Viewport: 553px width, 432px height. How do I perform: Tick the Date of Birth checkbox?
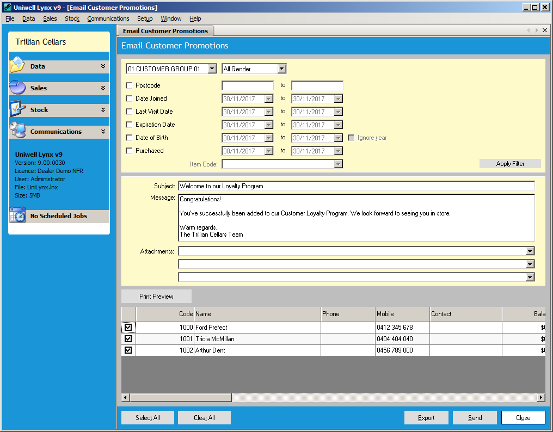(x=129, y=138)
